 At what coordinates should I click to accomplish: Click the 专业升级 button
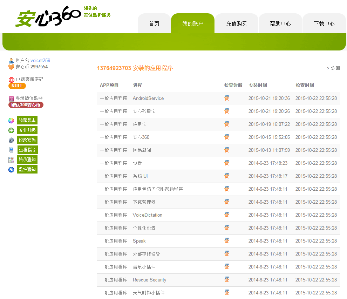[27, 130]
